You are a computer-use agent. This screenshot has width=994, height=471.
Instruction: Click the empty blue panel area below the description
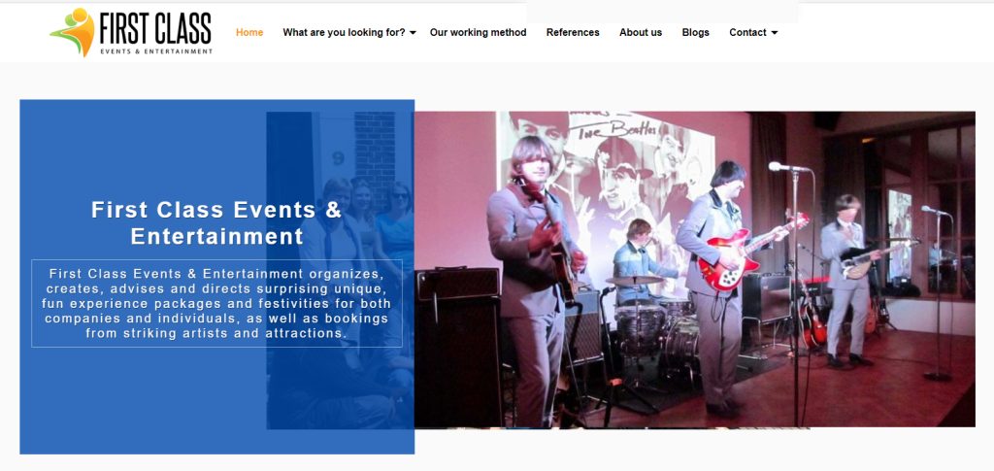coord(143,399)
